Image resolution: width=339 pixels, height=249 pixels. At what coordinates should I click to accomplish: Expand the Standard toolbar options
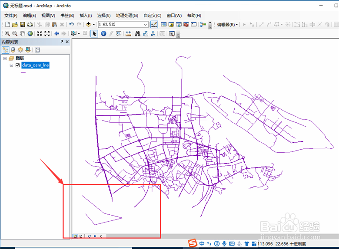pos(210,25)
